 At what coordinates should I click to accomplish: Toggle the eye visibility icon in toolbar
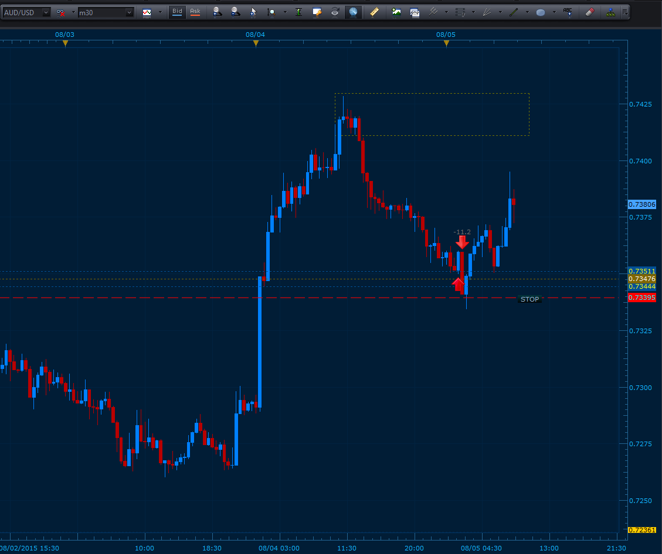335,12
